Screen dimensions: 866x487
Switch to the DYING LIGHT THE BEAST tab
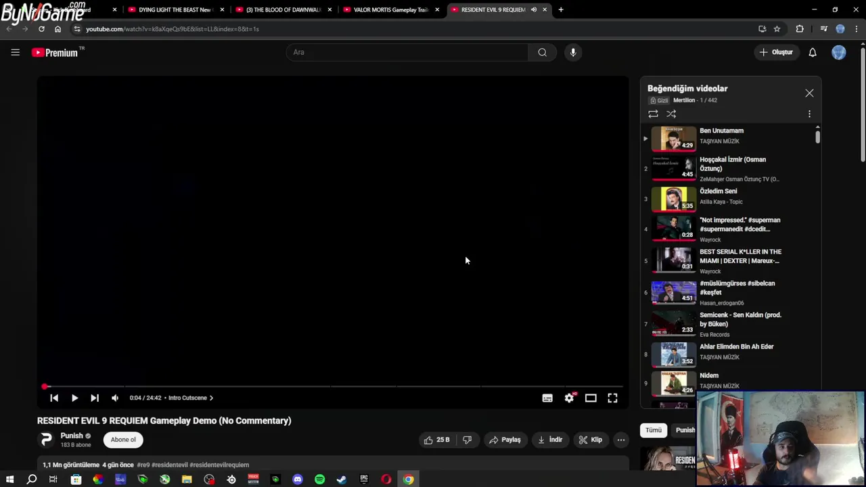pyautogui.click(x=175, y=9)
